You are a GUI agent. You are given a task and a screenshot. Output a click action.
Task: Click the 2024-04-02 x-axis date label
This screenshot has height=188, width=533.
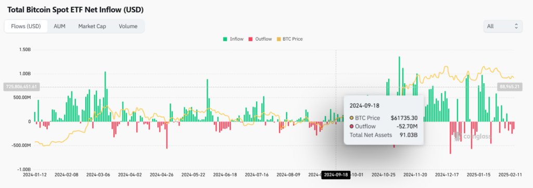[x=130, y=175]
